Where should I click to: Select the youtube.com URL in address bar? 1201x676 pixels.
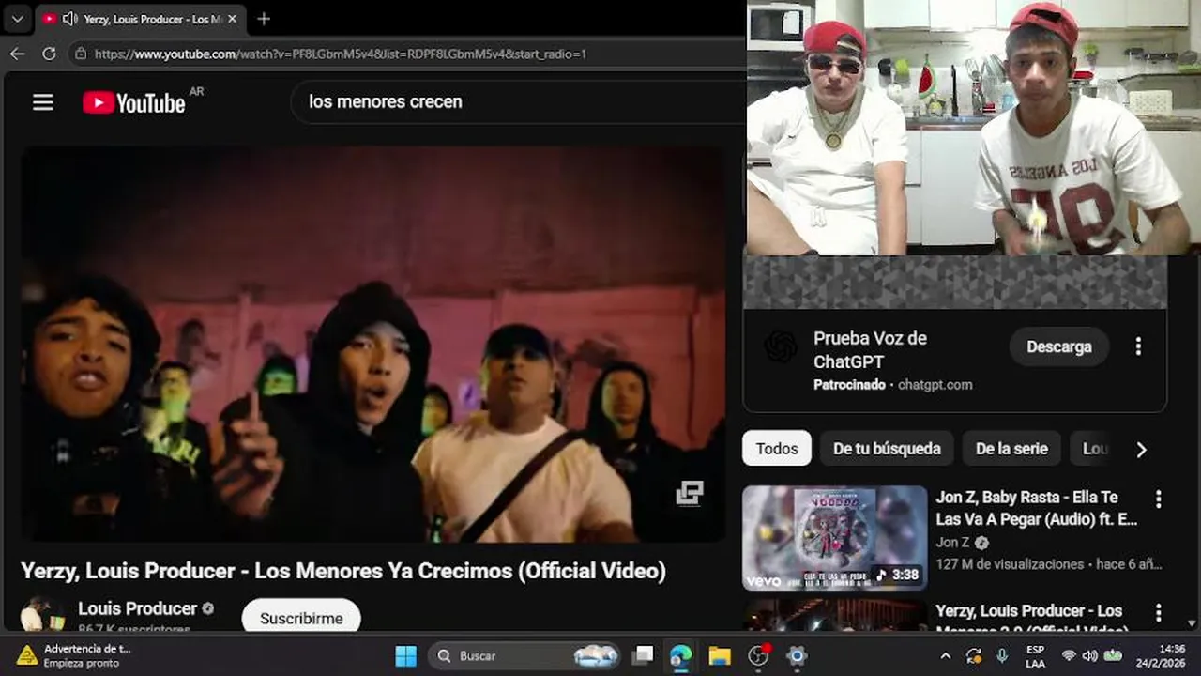tap(341, 54)
